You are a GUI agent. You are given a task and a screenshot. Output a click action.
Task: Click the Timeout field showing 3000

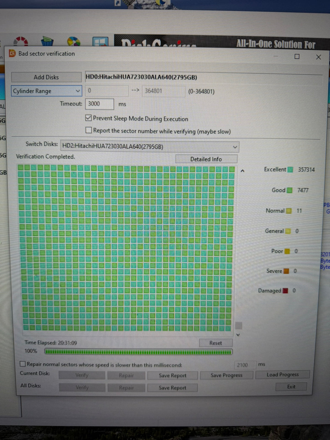pyautogui.click(x=100, y=104)
